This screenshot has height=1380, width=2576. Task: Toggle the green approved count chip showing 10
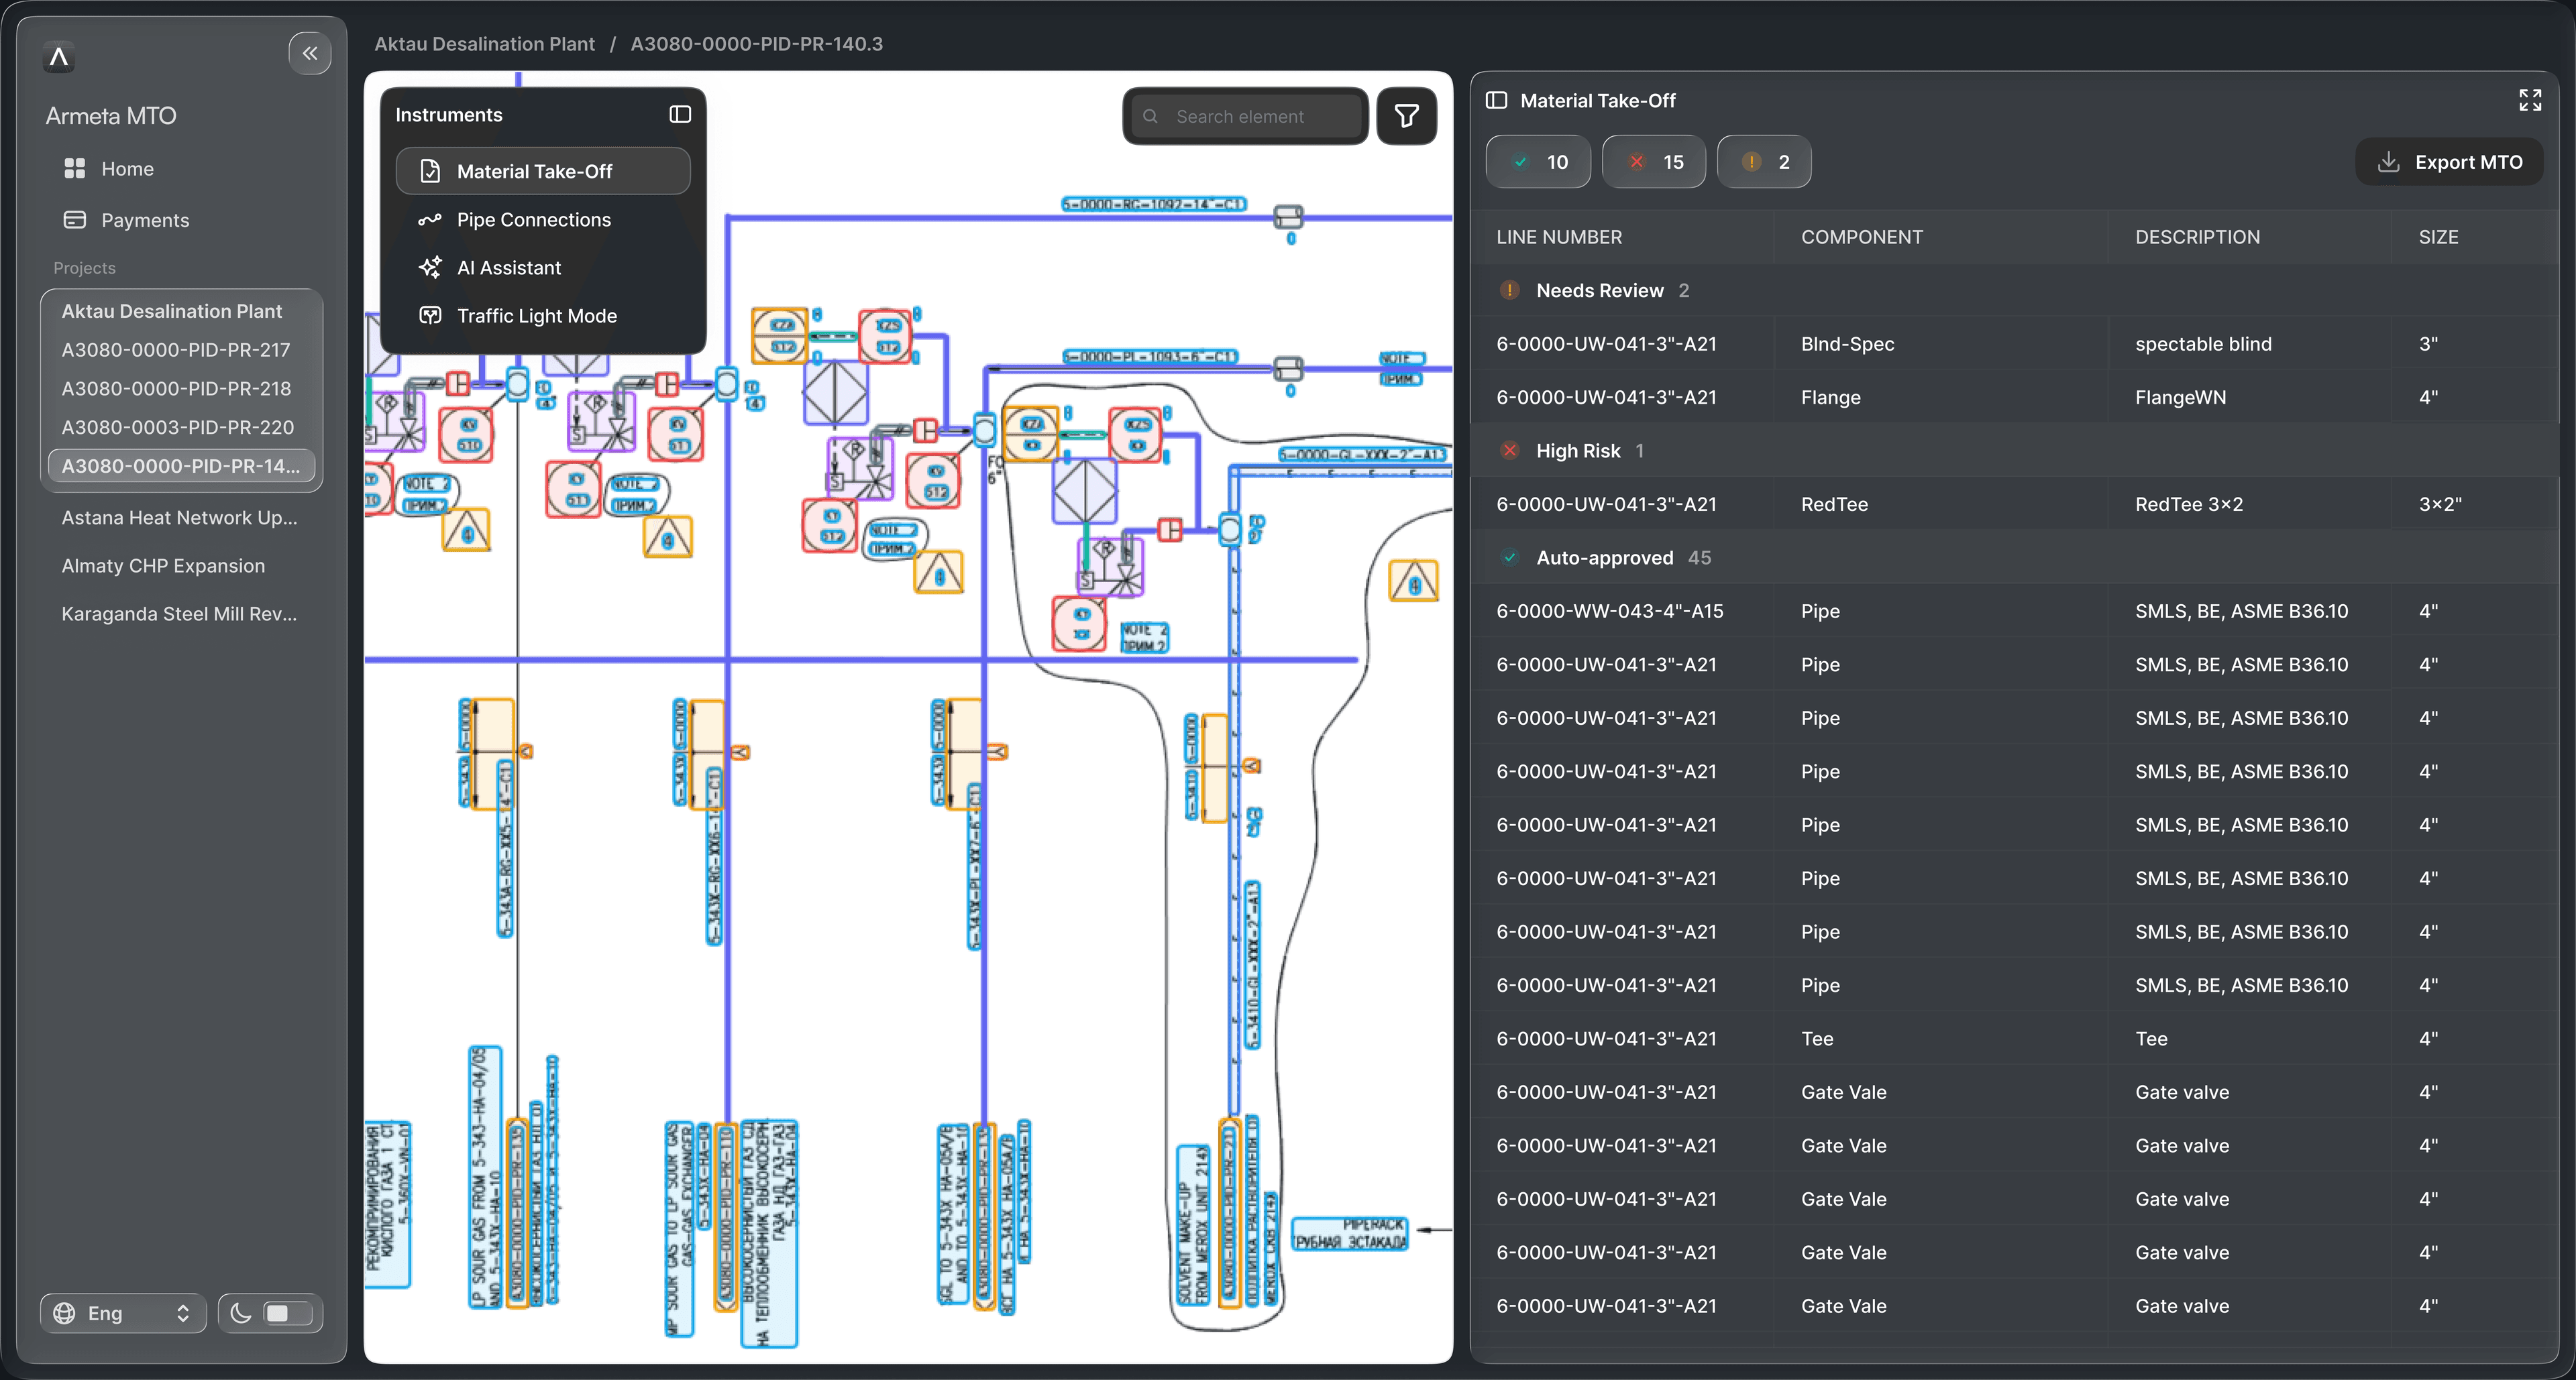pyautogui.click(x=1538, y=161)
